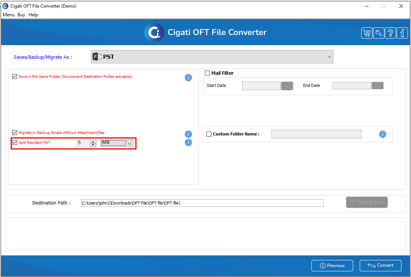Open the Help menu
The image size is (411, 277).
[33, 15]
